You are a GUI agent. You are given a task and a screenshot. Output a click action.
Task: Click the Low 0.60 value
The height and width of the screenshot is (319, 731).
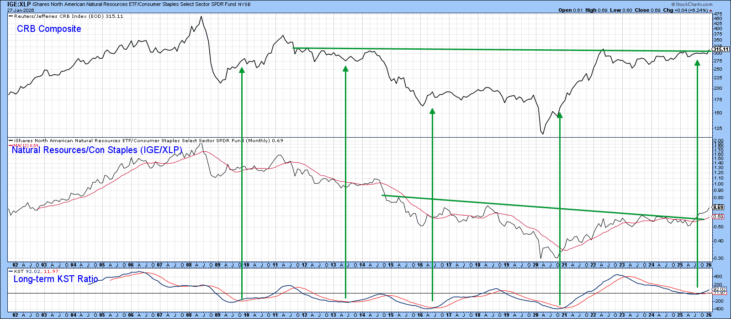pos(621,10)
